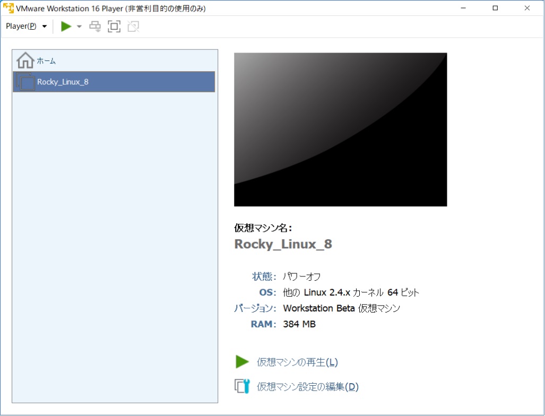
Task: Click the Send Ctrl+Alt+Del toolbar icon
Action: (95, 27)
